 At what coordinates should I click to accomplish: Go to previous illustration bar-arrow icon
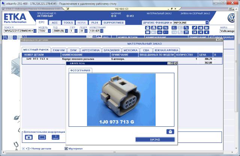201,32
